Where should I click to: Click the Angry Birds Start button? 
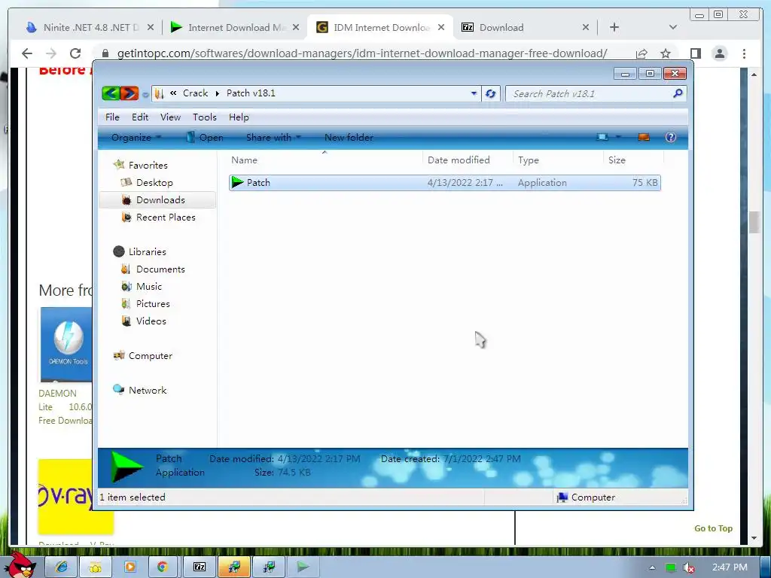pyautogui.click(x=20, y=565)
